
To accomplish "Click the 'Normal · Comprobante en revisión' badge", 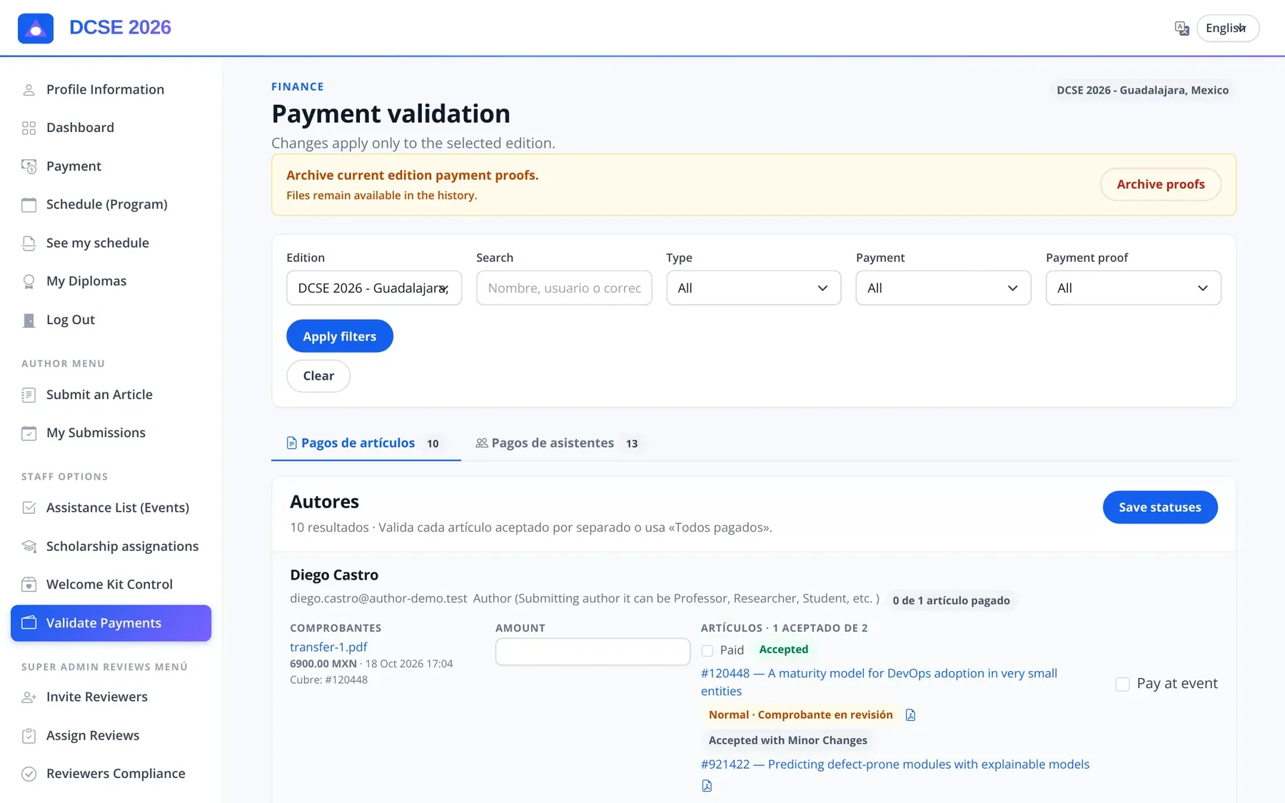I will tap(800, 715).
